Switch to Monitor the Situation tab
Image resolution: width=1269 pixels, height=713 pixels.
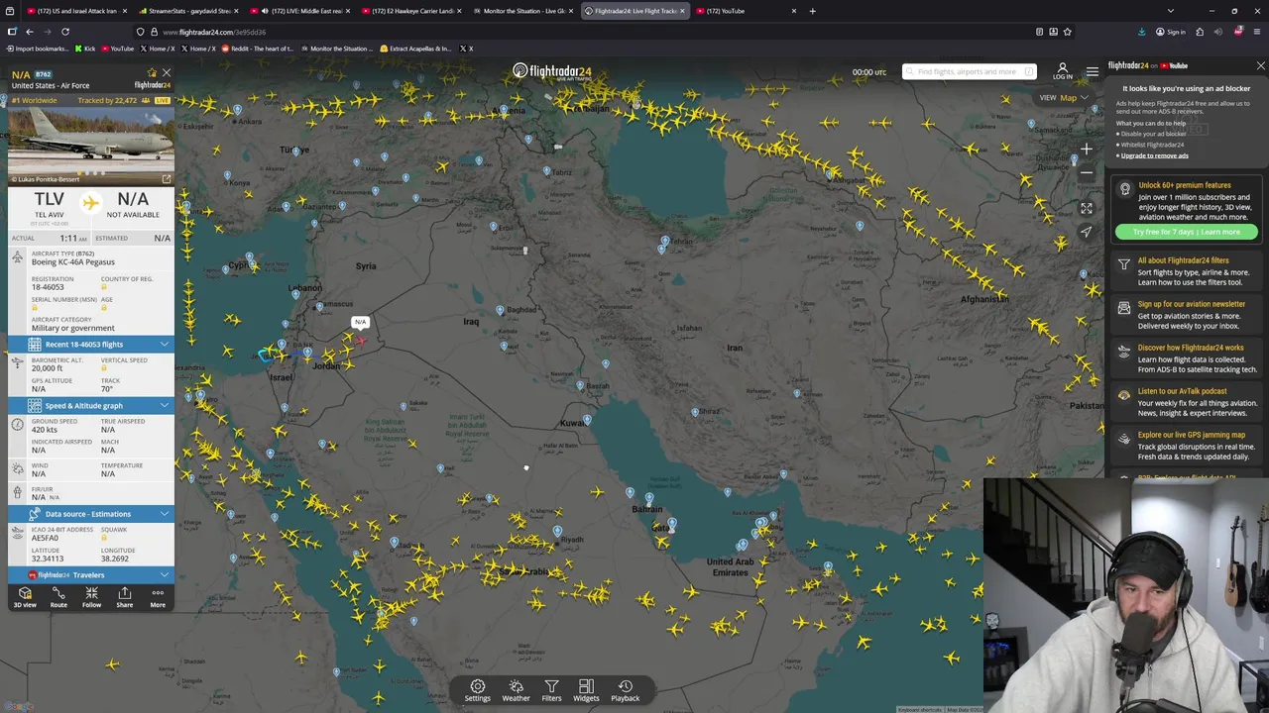pyautogui.click(x=525, y=11)
